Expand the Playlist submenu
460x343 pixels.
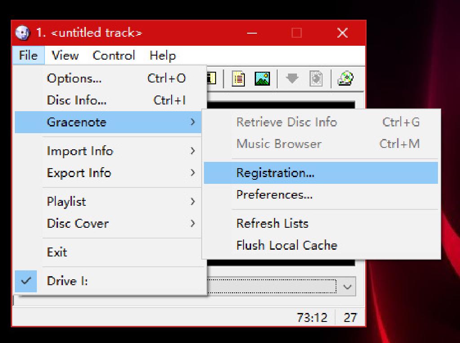pos(108,201)
